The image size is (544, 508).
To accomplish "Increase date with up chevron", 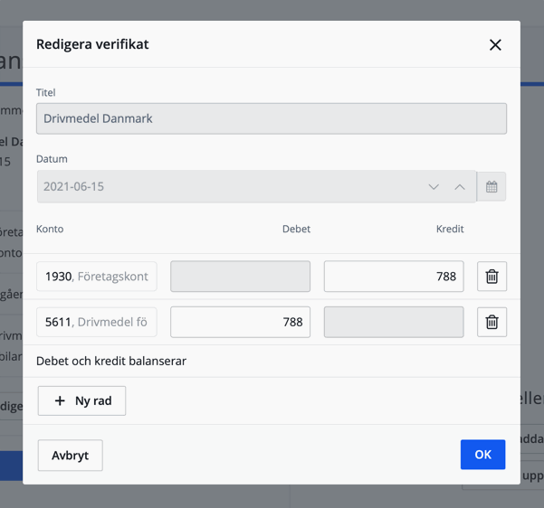I will pyautogui.click(x=460, y=187).
